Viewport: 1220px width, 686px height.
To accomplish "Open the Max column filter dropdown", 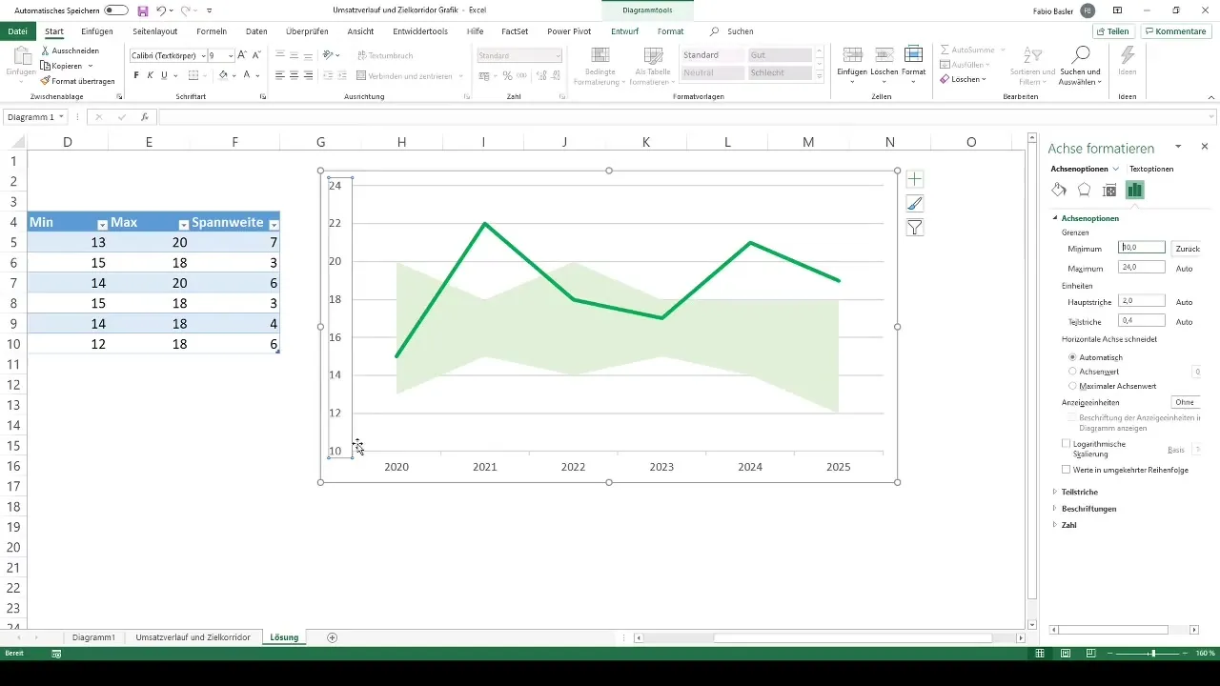I will [x=183, y=224].
